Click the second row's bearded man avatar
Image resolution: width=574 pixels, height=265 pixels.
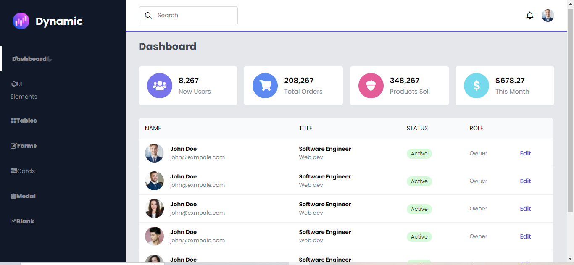click(x=154, y=181)
